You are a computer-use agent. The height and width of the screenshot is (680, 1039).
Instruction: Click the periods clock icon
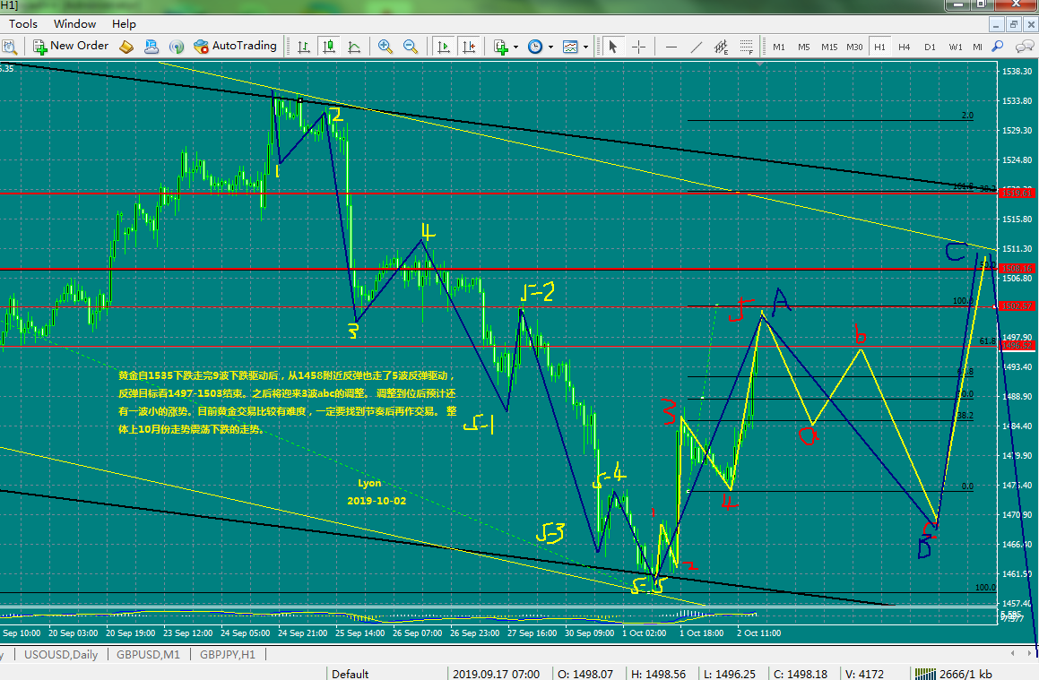535,47
